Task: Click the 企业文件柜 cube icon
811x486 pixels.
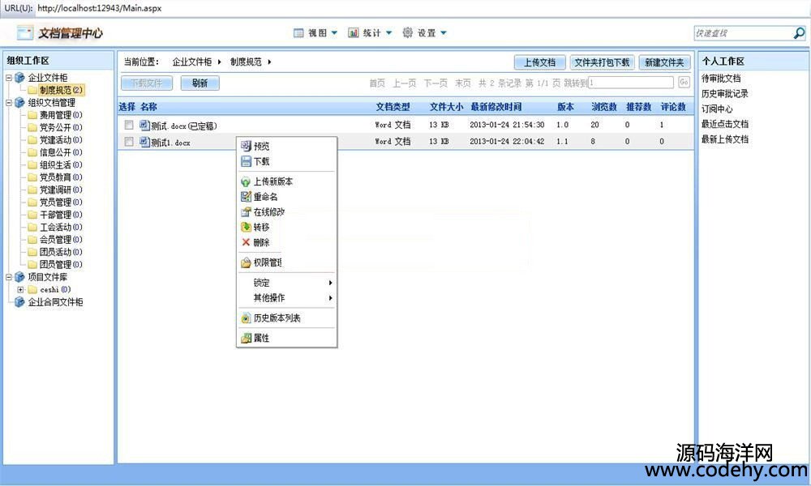Action: point(19,78)
